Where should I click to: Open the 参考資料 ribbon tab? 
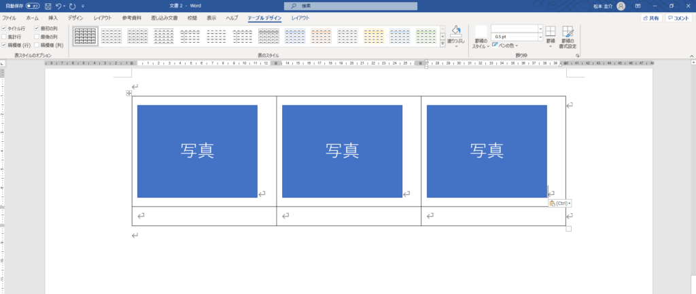pyautogui.click(x=131, y=18)
